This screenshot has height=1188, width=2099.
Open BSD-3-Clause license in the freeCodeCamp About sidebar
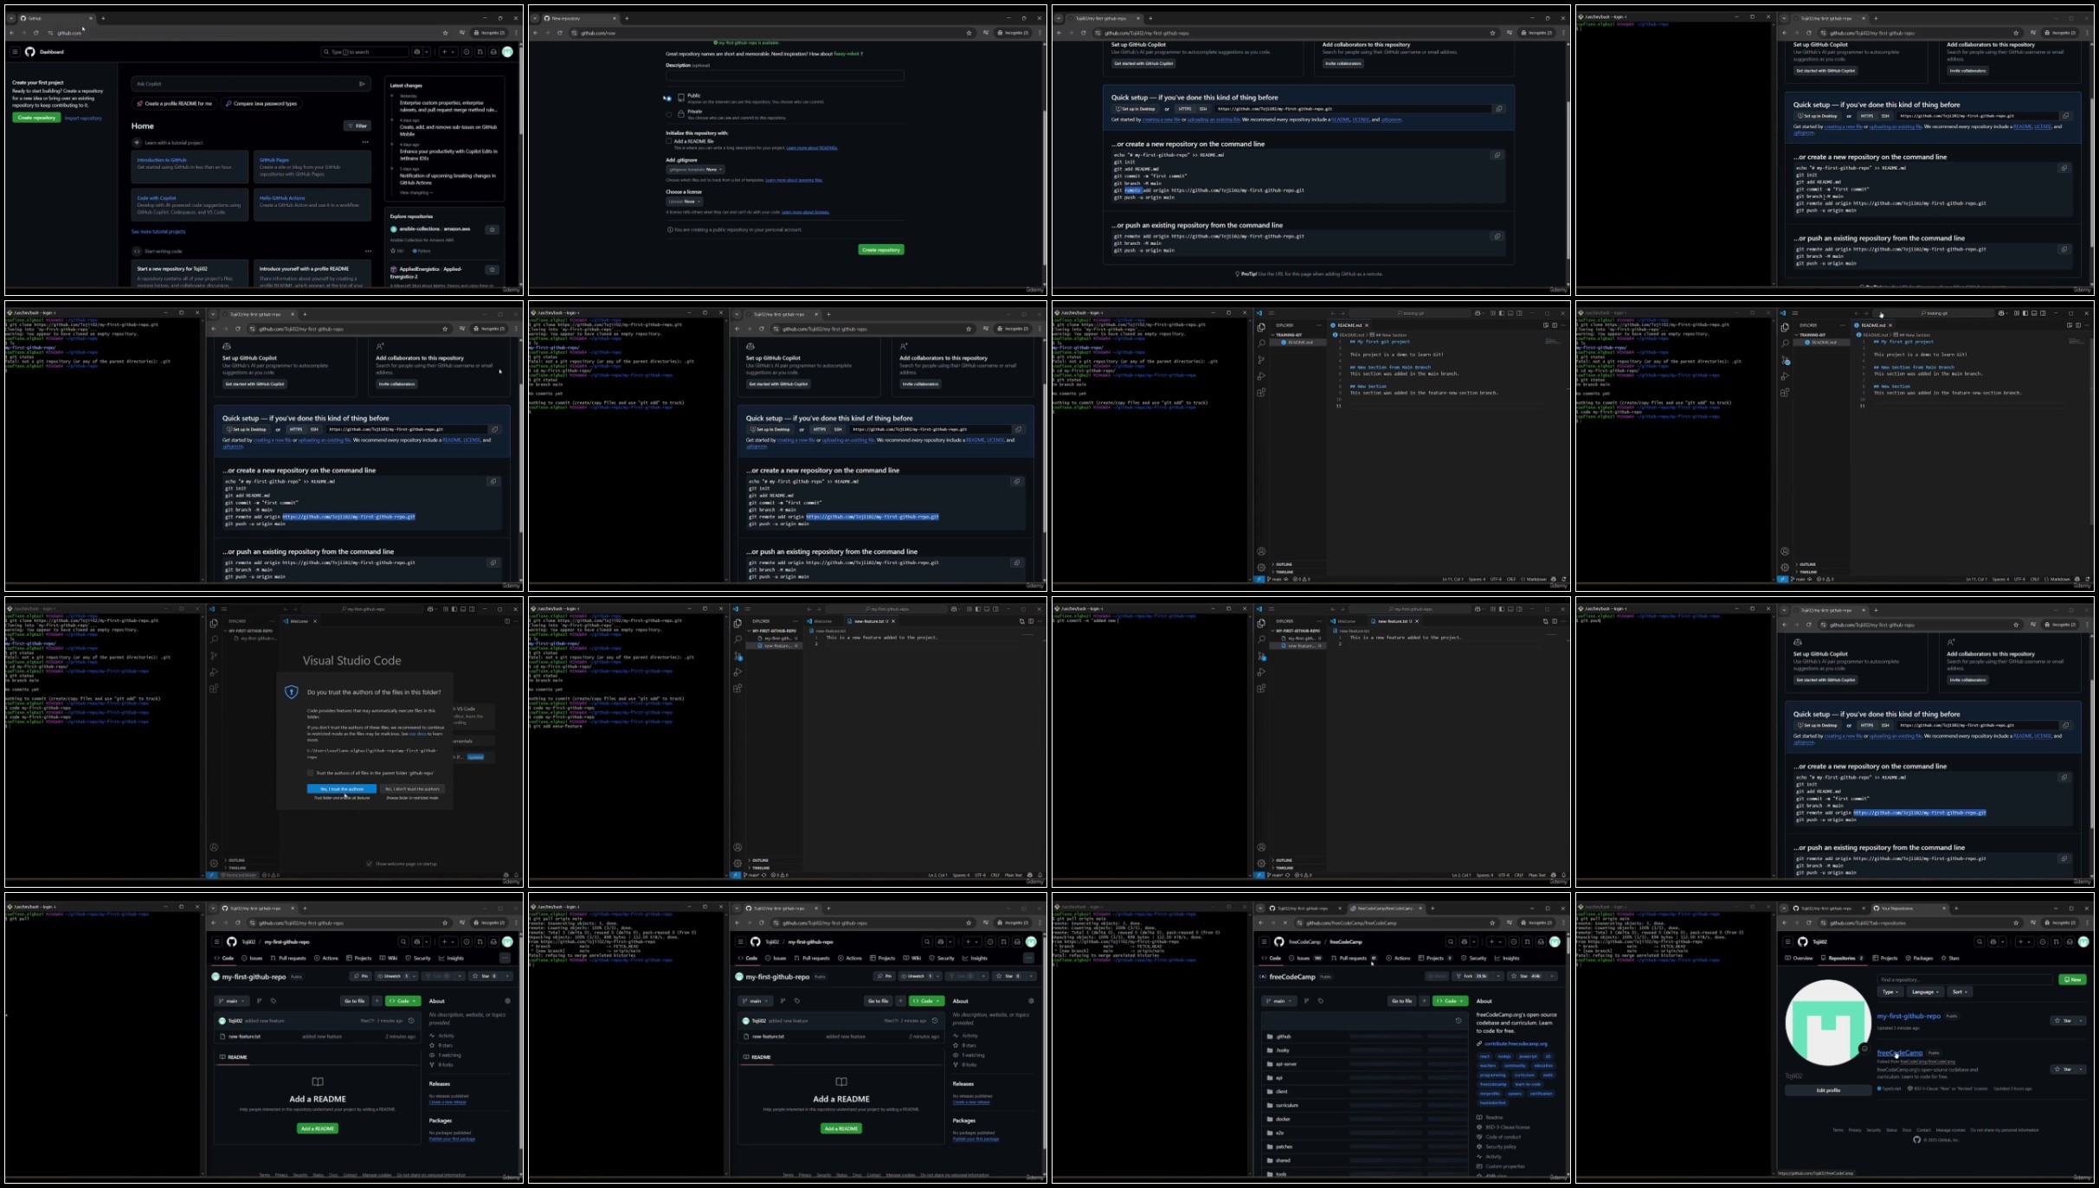click(1507, 1127)
